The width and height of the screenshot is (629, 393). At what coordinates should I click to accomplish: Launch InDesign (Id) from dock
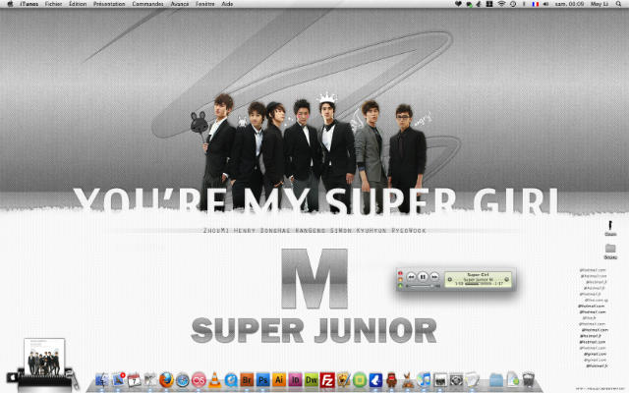[295, 379]
